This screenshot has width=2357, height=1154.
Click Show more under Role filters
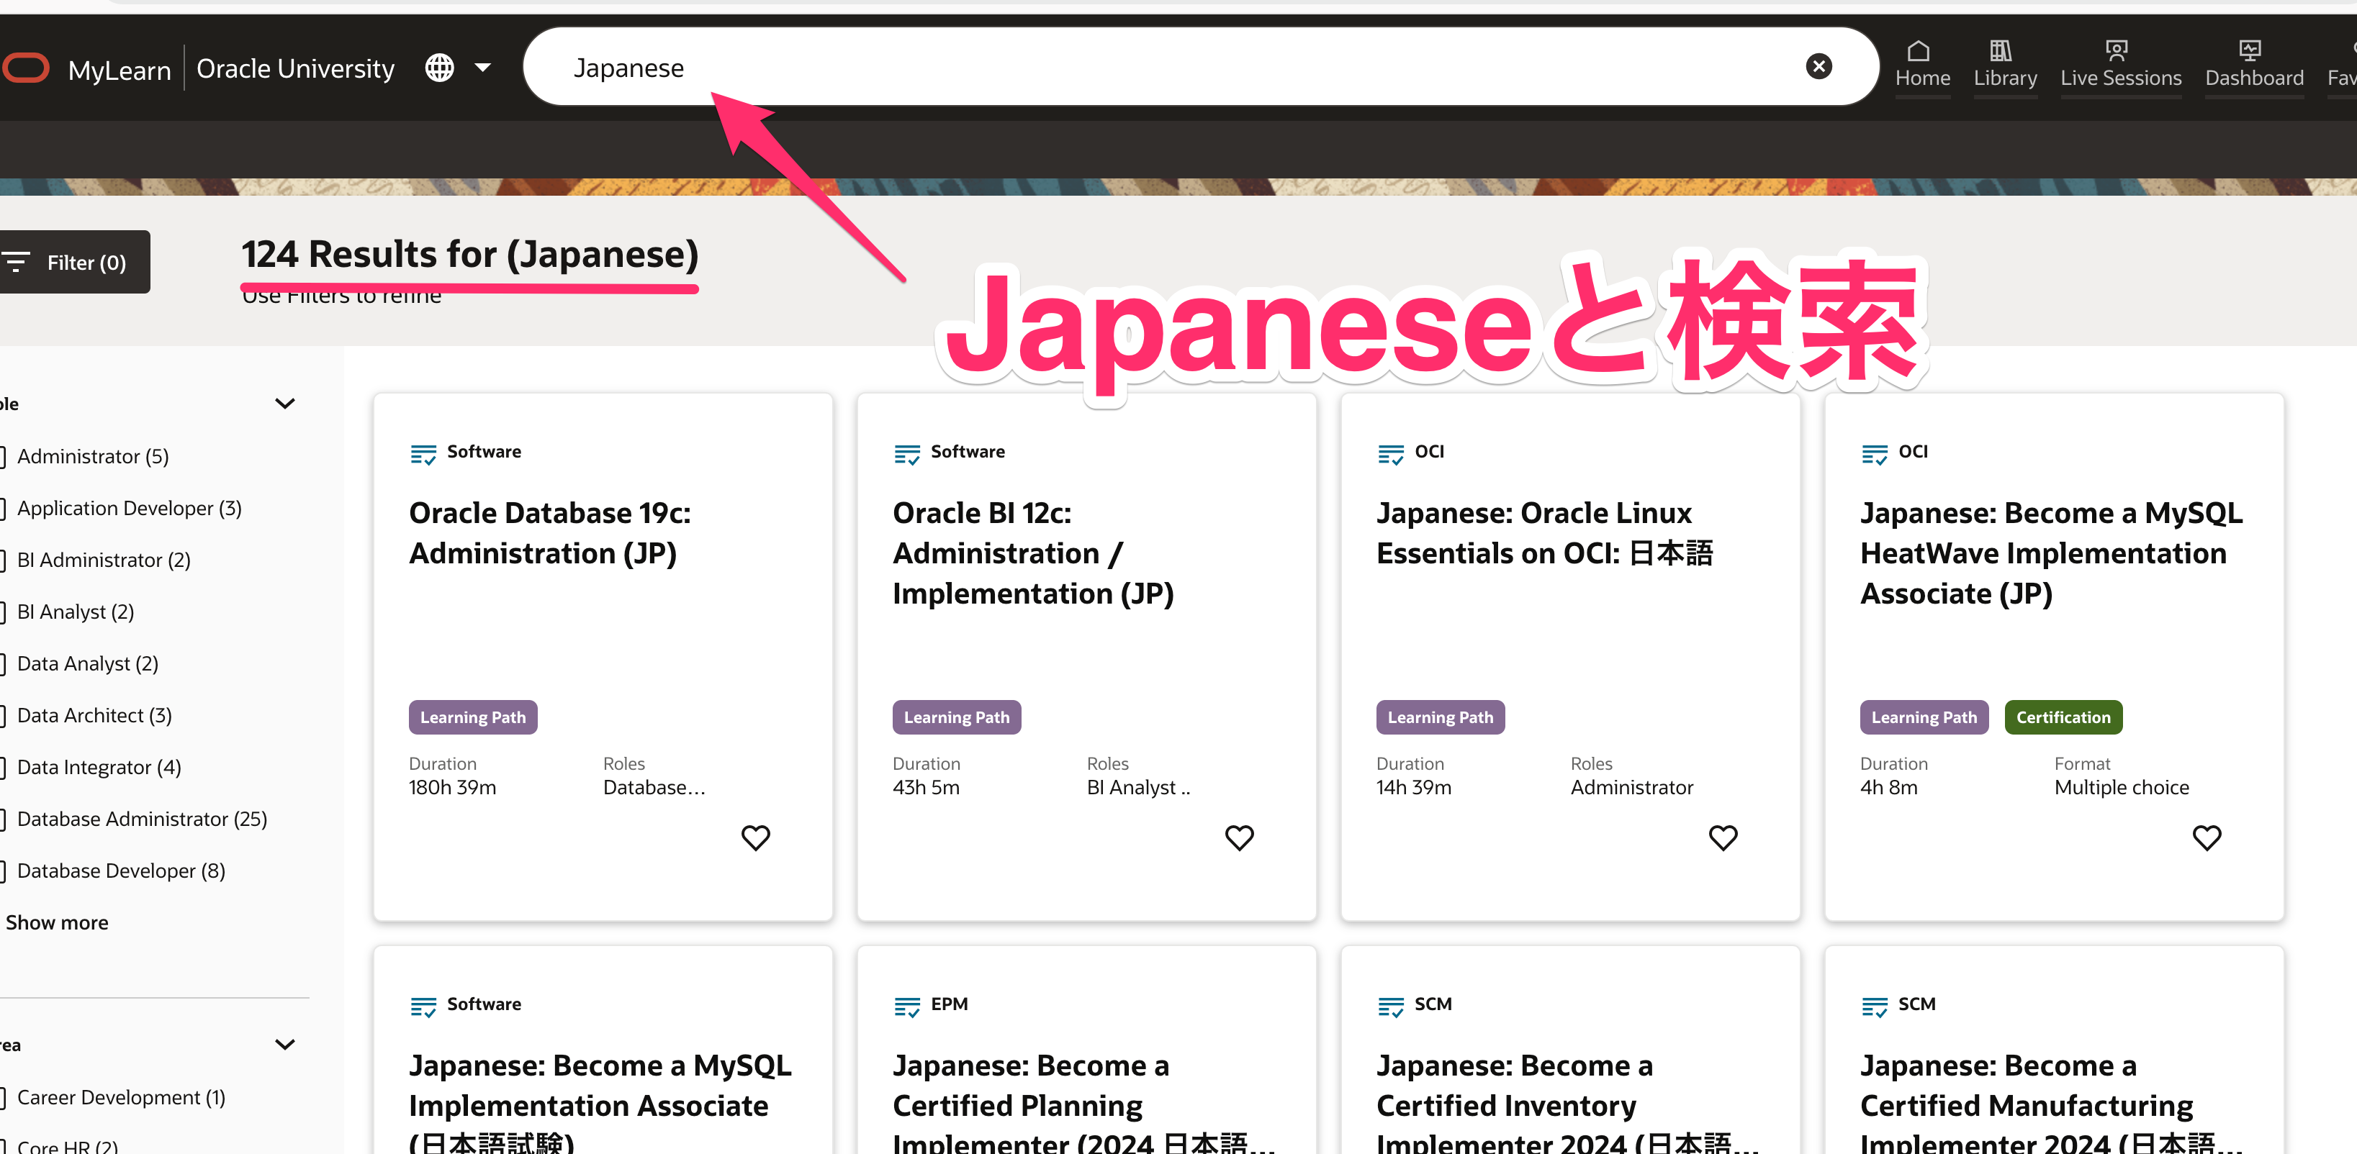pyautogui.click(x=57, y=922)
